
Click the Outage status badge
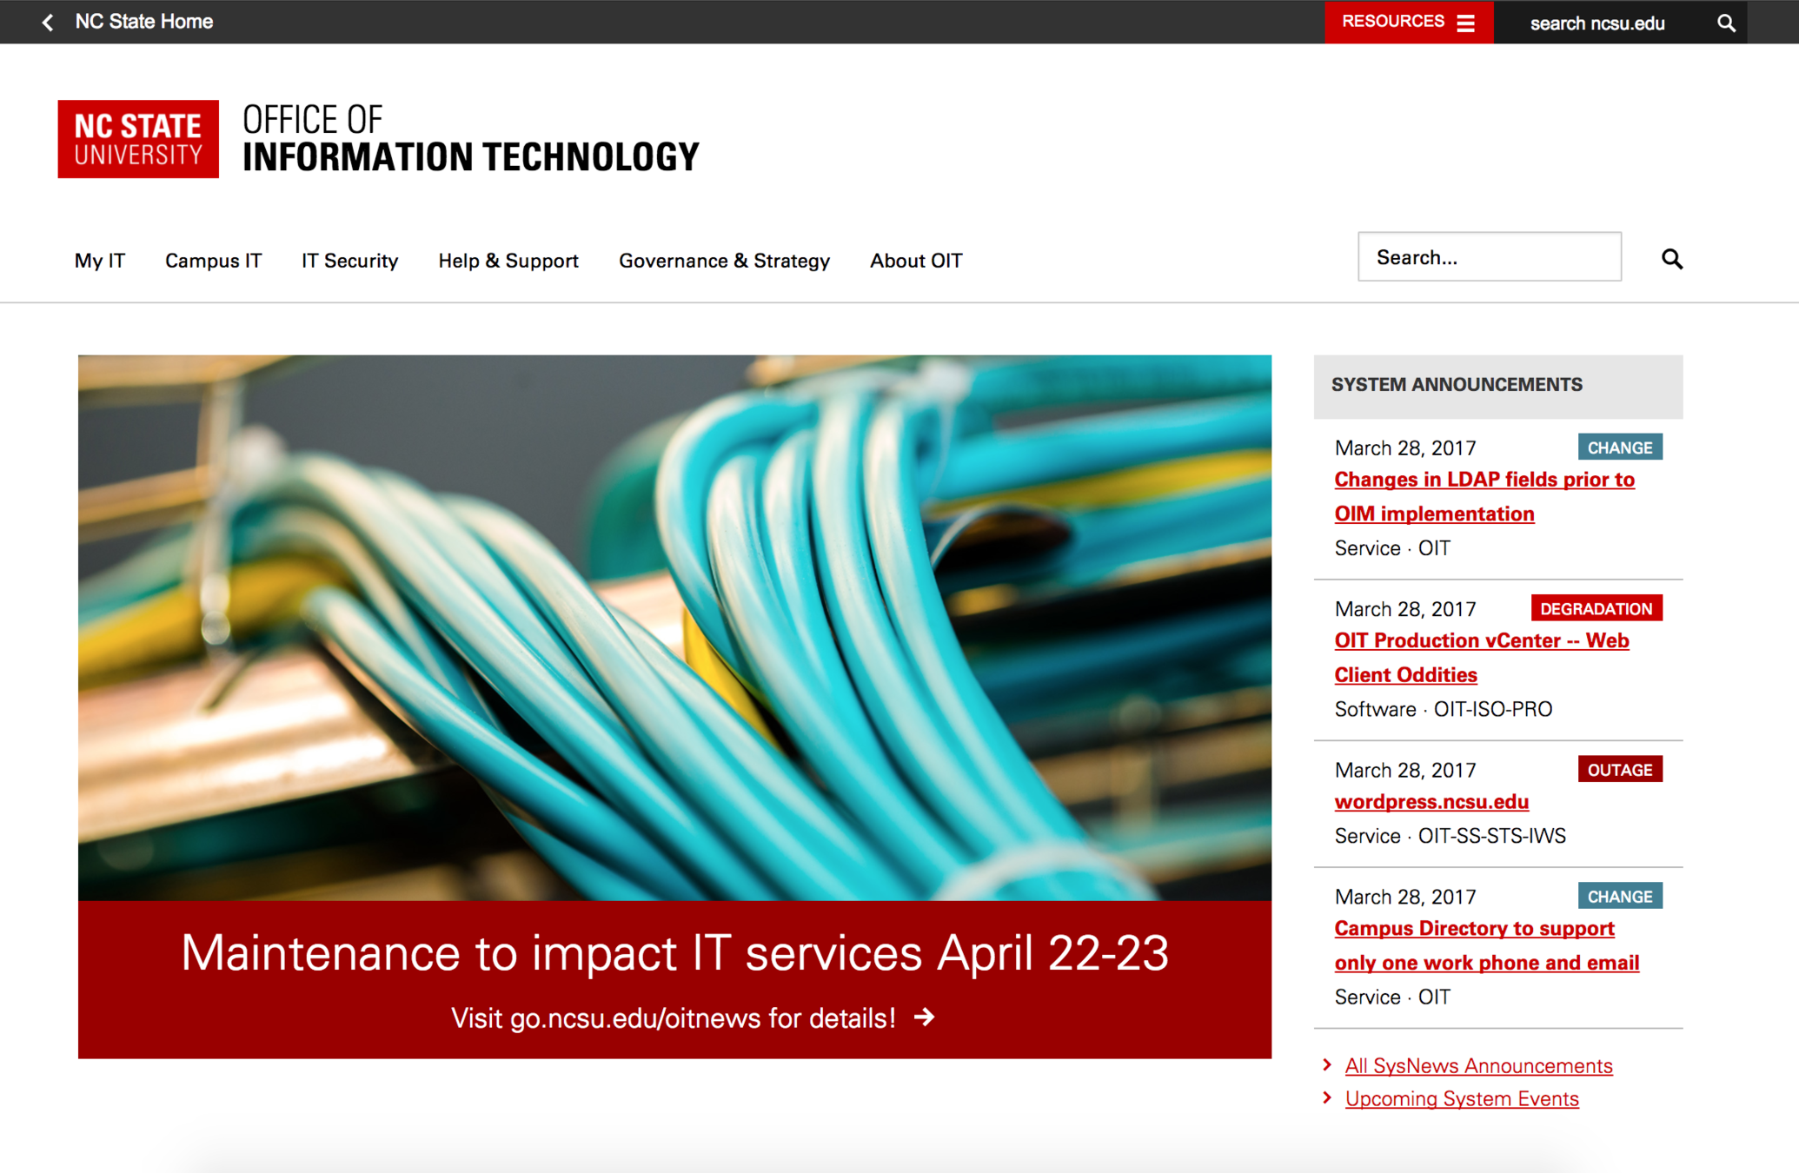(x=1619, y=770)
